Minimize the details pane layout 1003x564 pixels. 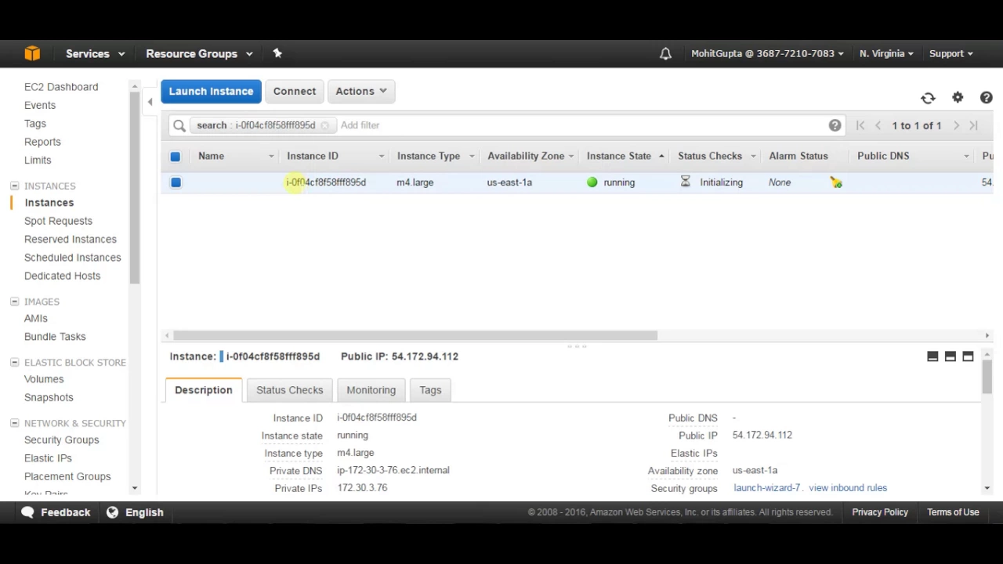pos(932,356)
